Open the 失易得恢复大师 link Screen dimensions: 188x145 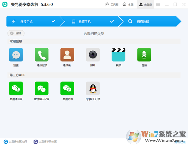(15, 142)
